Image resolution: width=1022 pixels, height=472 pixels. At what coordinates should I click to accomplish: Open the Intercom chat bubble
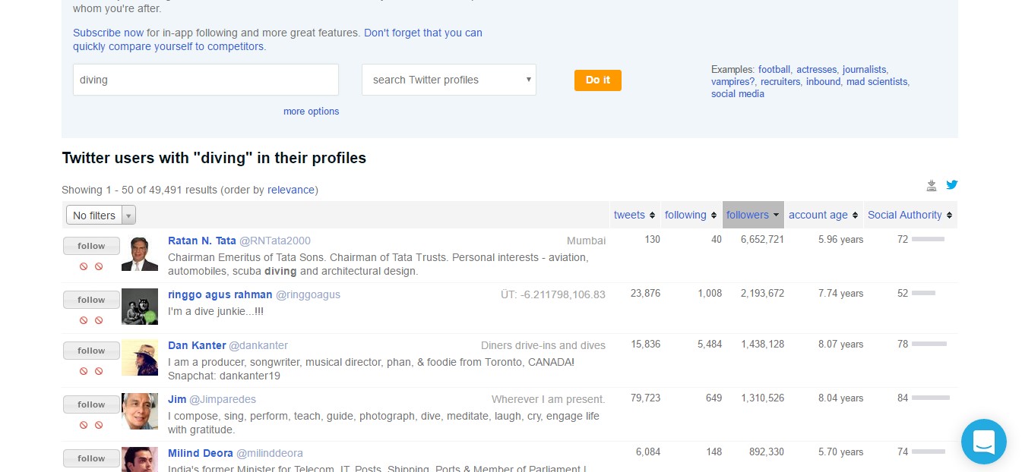point(983,441)
